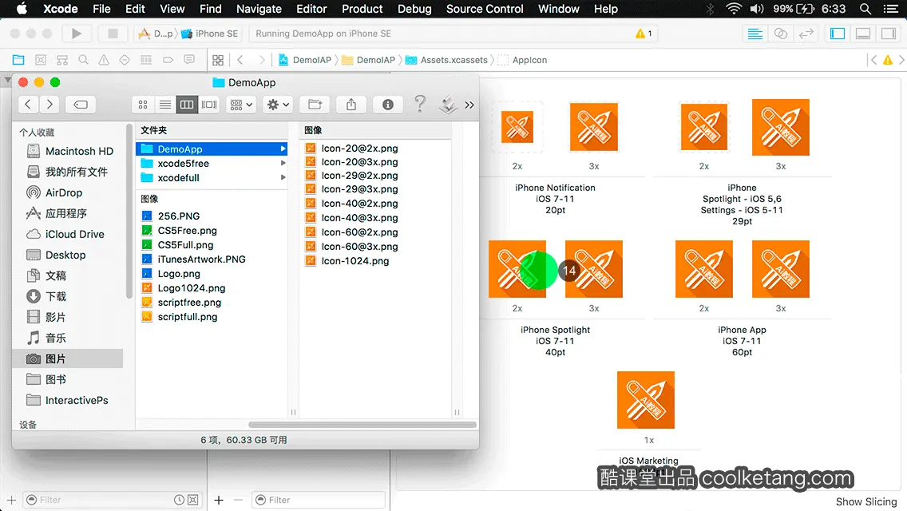Click the Finder help question mark
The width and height of the screenshot is (907, 511).
pos(420,104)
